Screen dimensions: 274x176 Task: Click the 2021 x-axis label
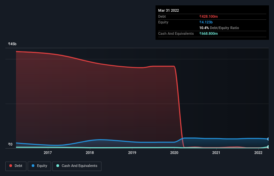(x=216, y=153)
